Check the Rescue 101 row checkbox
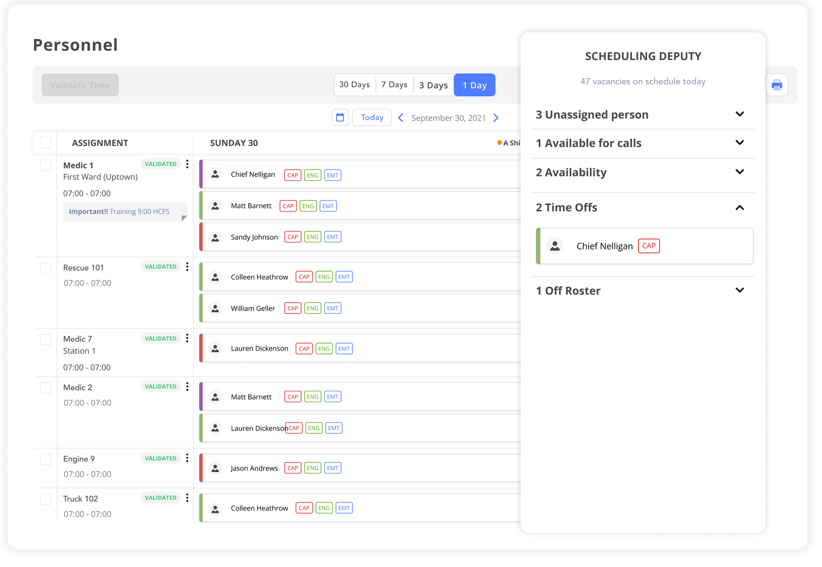The width and height of the screenshot is (822, 567). pyautogui.click(x=45, y=268)
